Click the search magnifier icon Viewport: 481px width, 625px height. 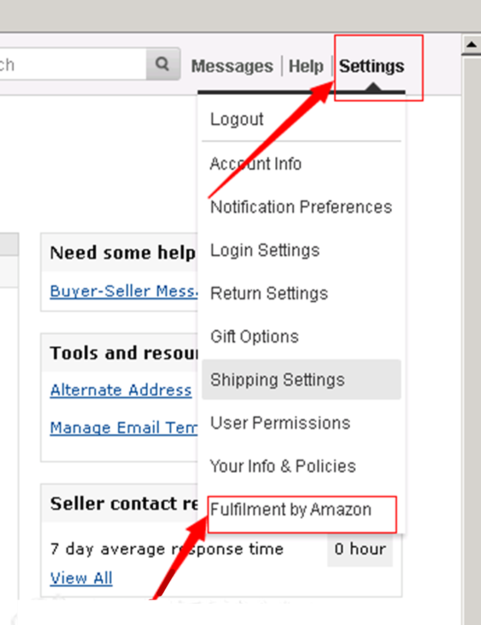coord(163,65)
